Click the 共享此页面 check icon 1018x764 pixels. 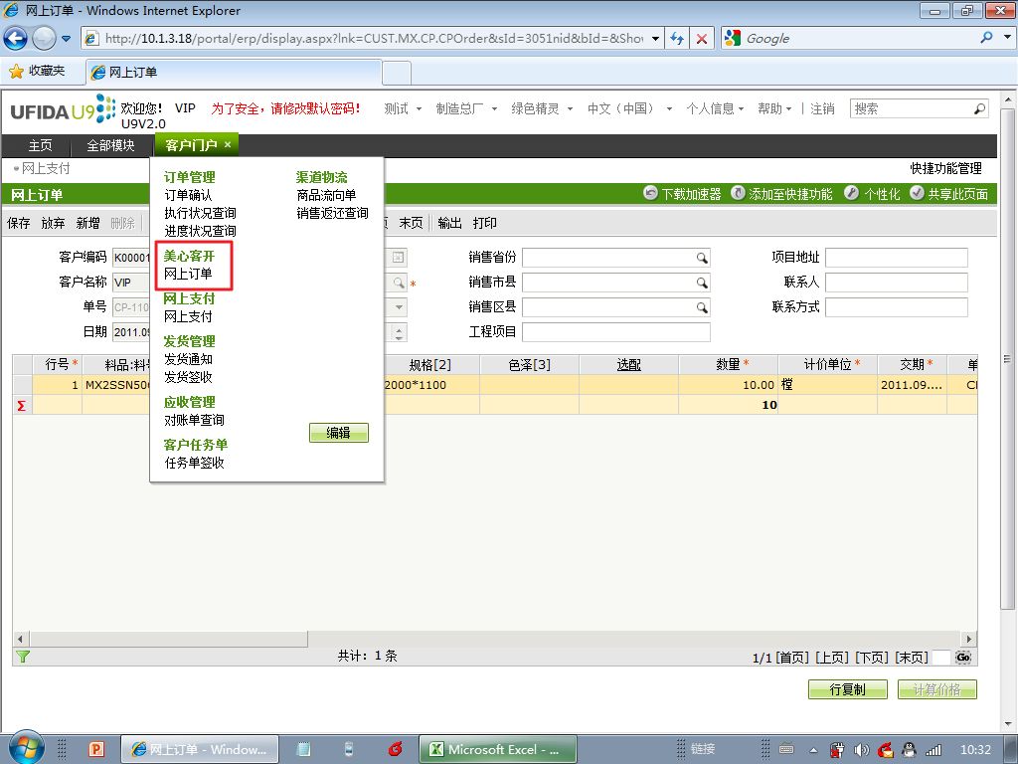point(917,193)
